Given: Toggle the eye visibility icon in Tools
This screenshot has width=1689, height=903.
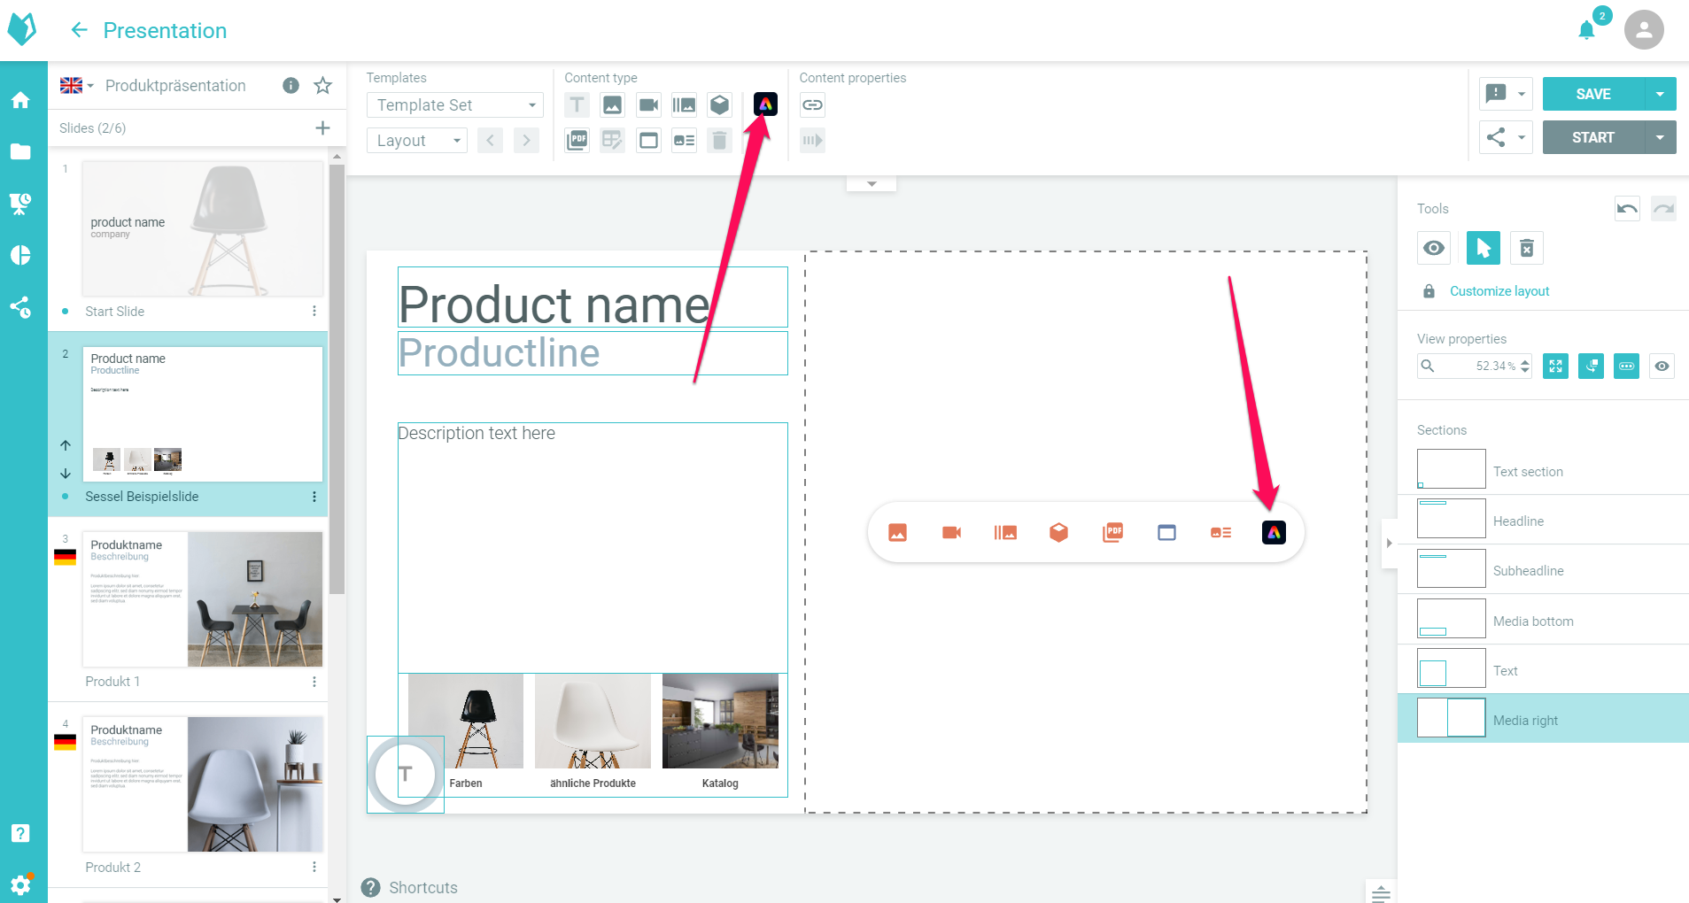Looking at the screenshot, I should 1434,248.
